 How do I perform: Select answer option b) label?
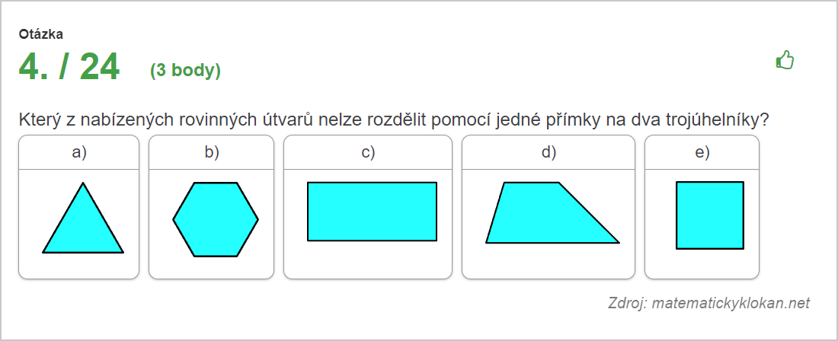coord(212,153)
